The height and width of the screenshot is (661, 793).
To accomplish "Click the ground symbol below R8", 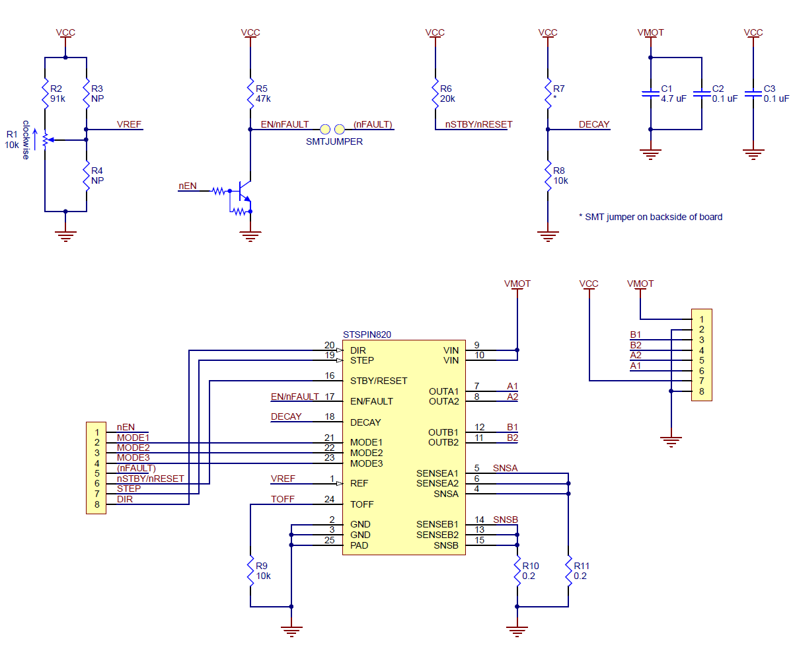I will tap(548, 234).
